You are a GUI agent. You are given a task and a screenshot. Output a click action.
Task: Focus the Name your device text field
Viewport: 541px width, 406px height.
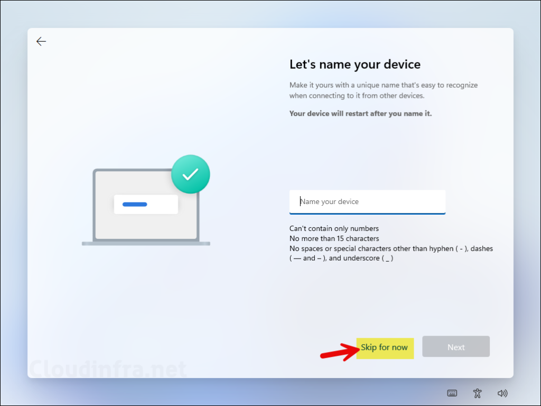coord(367,201)
